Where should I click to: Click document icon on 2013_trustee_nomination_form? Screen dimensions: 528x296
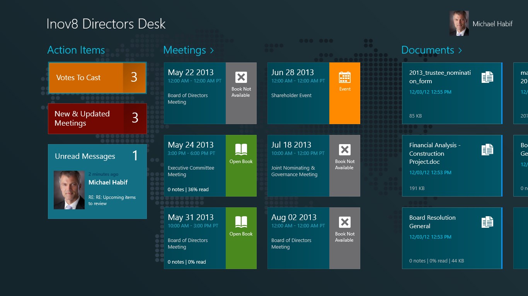(487, 77)
